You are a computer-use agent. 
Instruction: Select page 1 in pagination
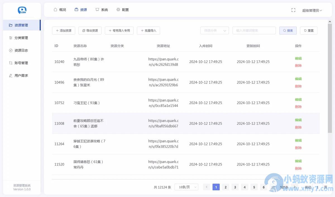[x=216, y=187]
